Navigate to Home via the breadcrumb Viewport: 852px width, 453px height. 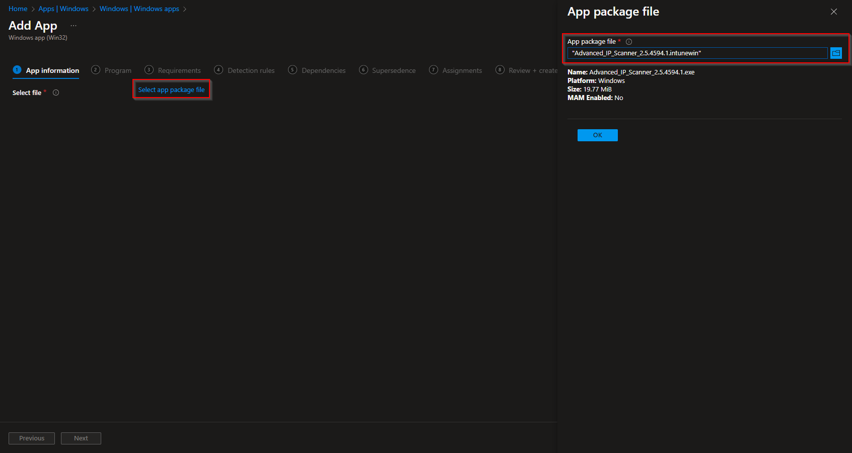coord(18,9)
